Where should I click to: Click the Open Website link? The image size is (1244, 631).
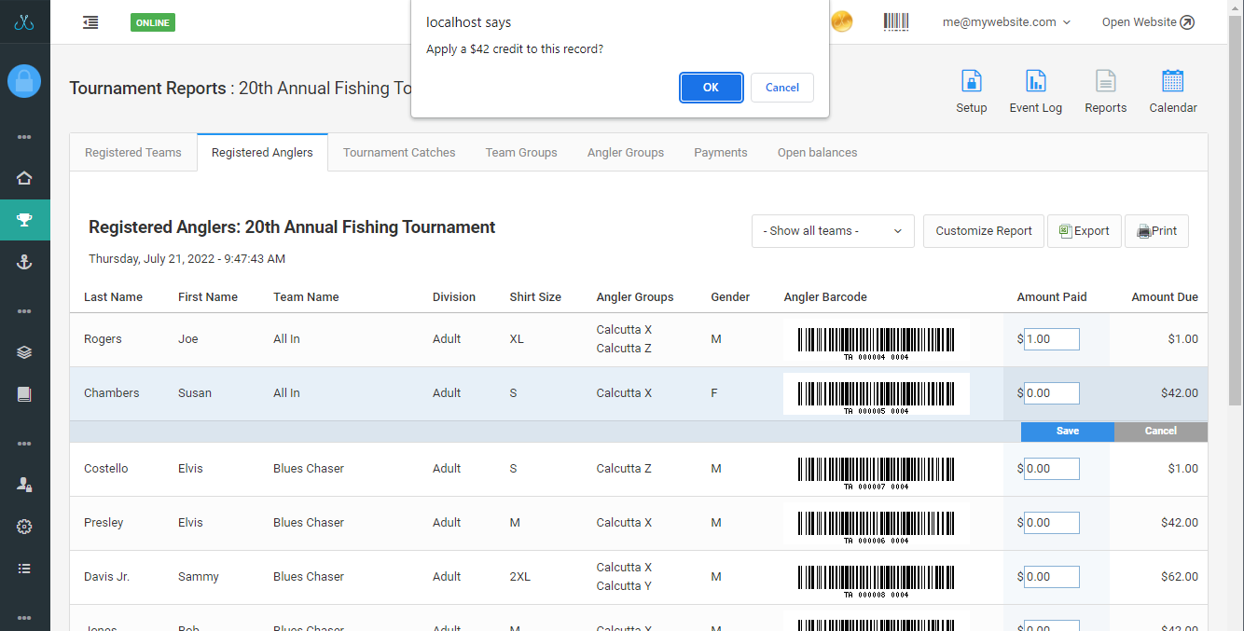[x=1148, y=22]
